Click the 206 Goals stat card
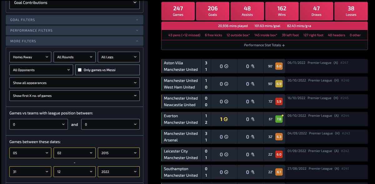 [x=212, y=11]
